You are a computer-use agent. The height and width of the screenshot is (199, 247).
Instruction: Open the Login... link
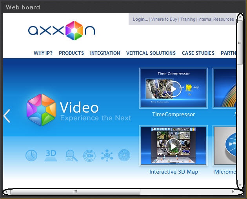[140, 19]
